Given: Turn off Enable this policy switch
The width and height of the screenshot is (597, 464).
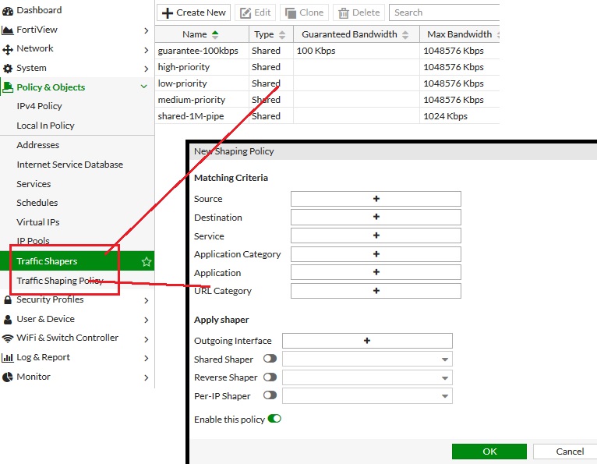Looking at the screenshot, I should click(x=274, y=419).
